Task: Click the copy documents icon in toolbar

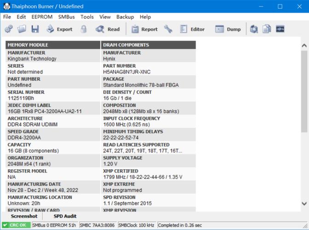Action: click(267, 29)
